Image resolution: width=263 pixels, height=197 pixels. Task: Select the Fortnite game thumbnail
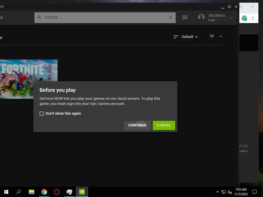click(x=29, y=79)
